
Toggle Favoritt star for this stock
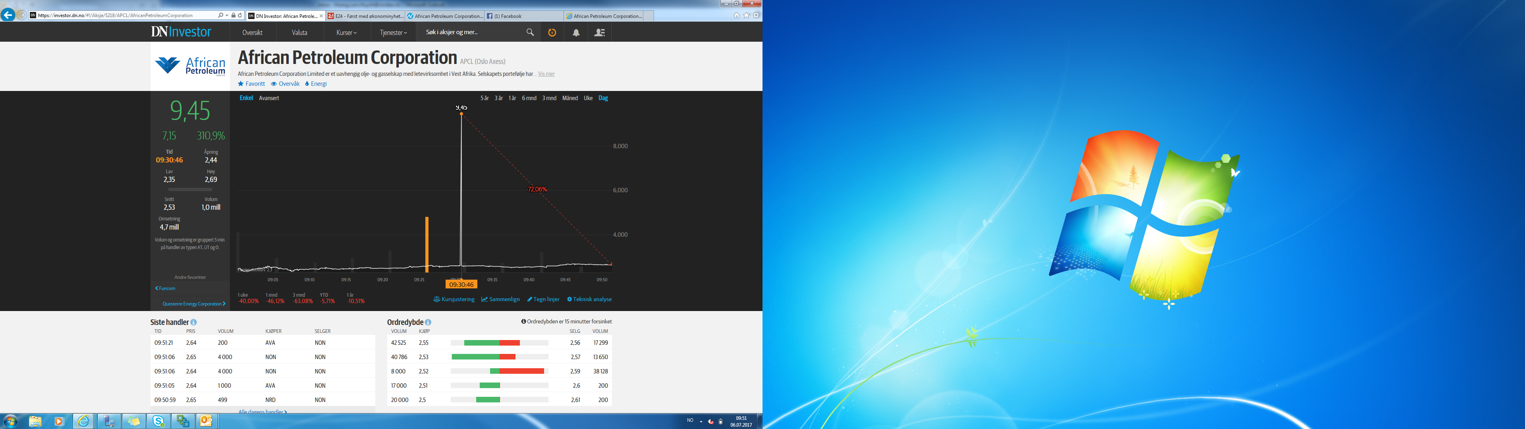point(252,83)
